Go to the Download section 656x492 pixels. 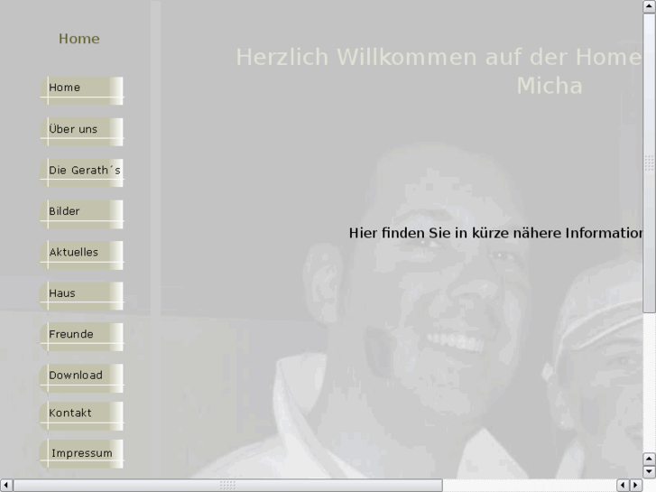[81, 378]
